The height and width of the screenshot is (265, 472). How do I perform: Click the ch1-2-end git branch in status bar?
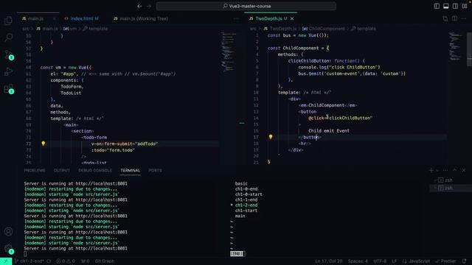pos(29,261)
